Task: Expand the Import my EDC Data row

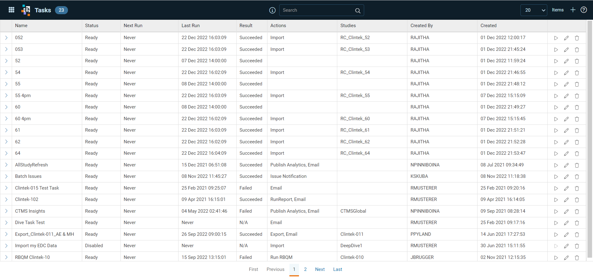Action: coord(6,246)
